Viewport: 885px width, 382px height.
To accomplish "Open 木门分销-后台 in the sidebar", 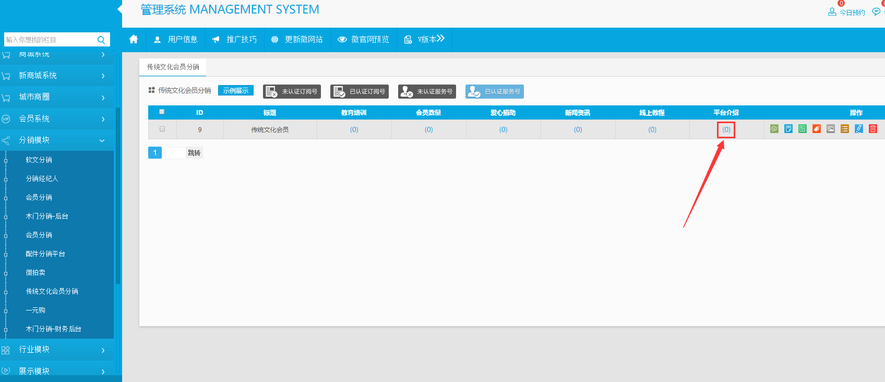I will tap(47, 216).
